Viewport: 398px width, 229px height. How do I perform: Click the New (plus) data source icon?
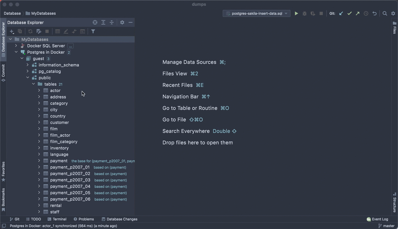coord(12,31)
